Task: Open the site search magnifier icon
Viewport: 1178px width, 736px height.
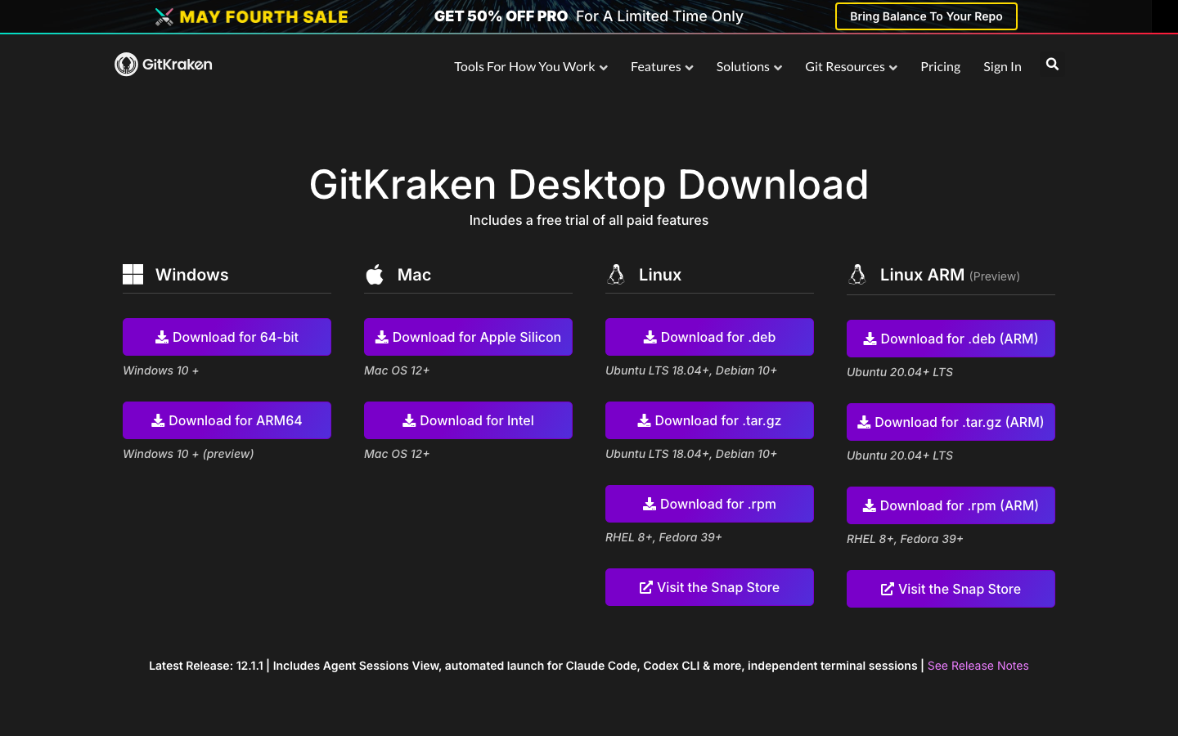Action: tap(1052, 64)
